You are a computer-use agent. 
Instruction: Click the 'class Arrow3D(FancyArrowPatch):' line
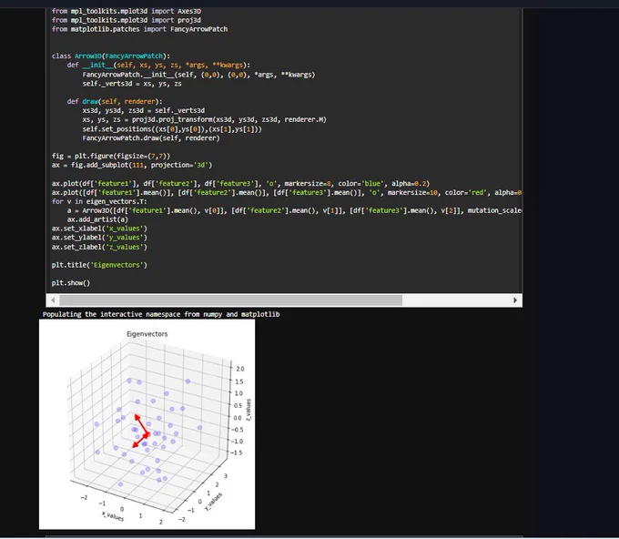111,56
